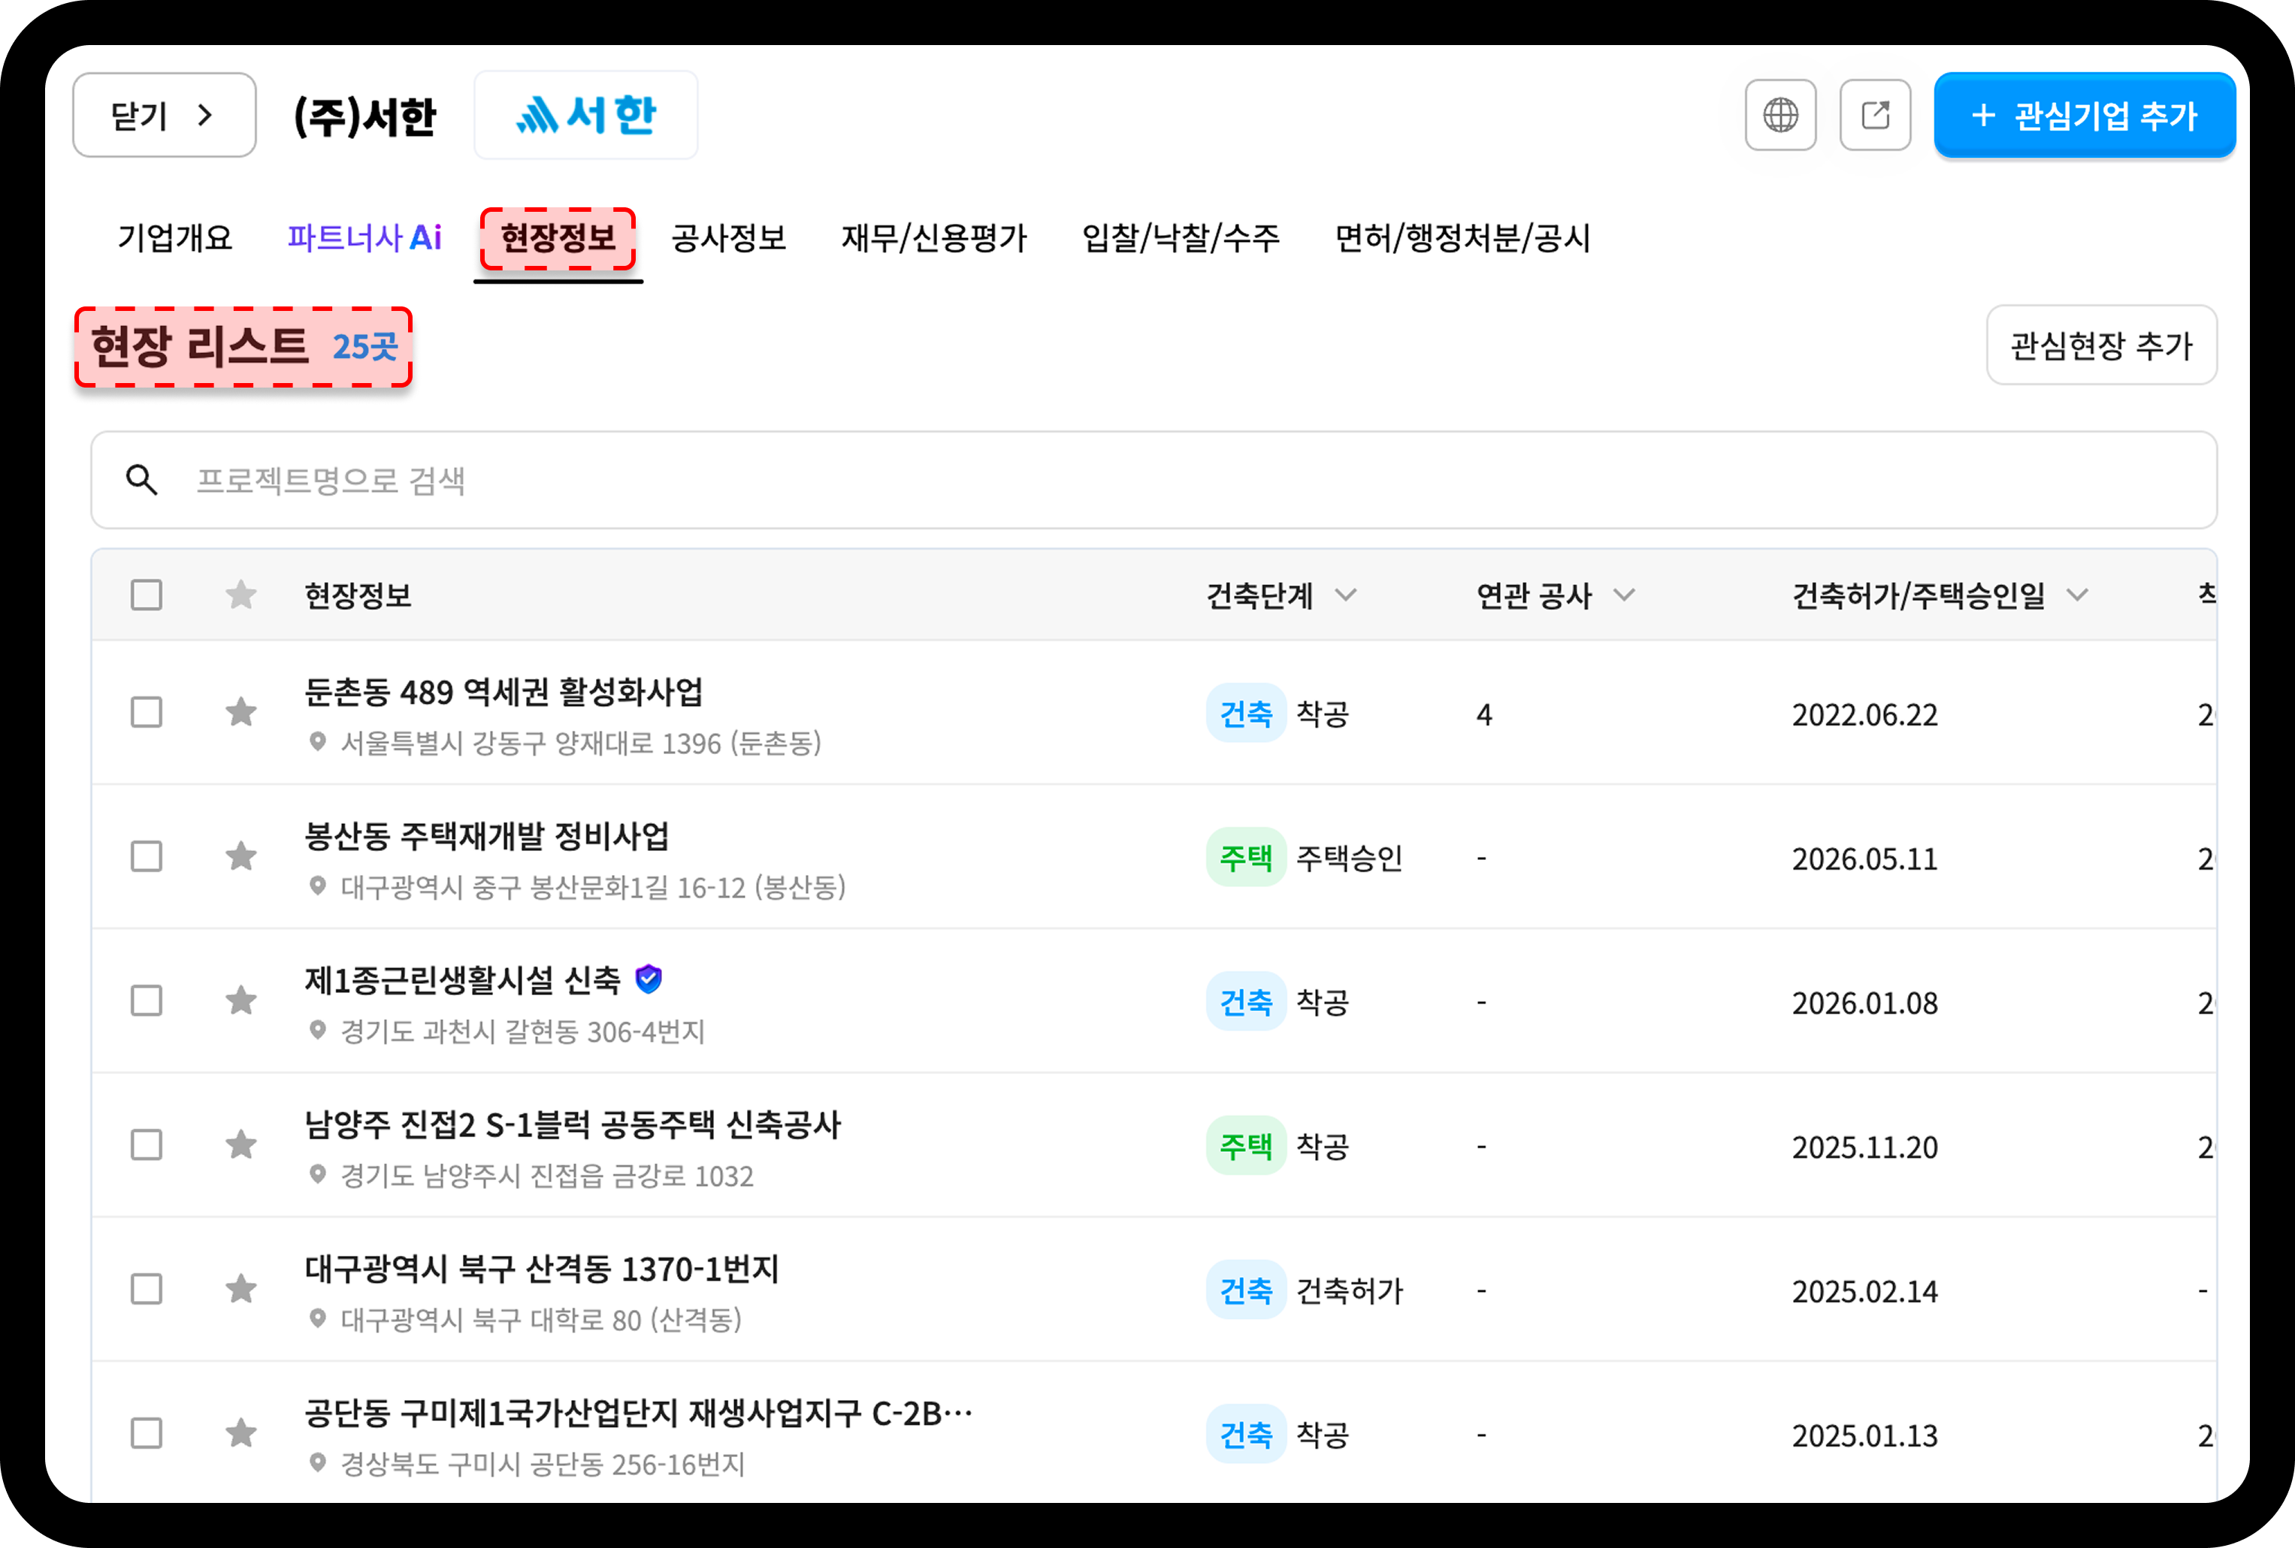
Task: Star the 공단동 구미제1국가산업단지 row
Action: 241,1432
